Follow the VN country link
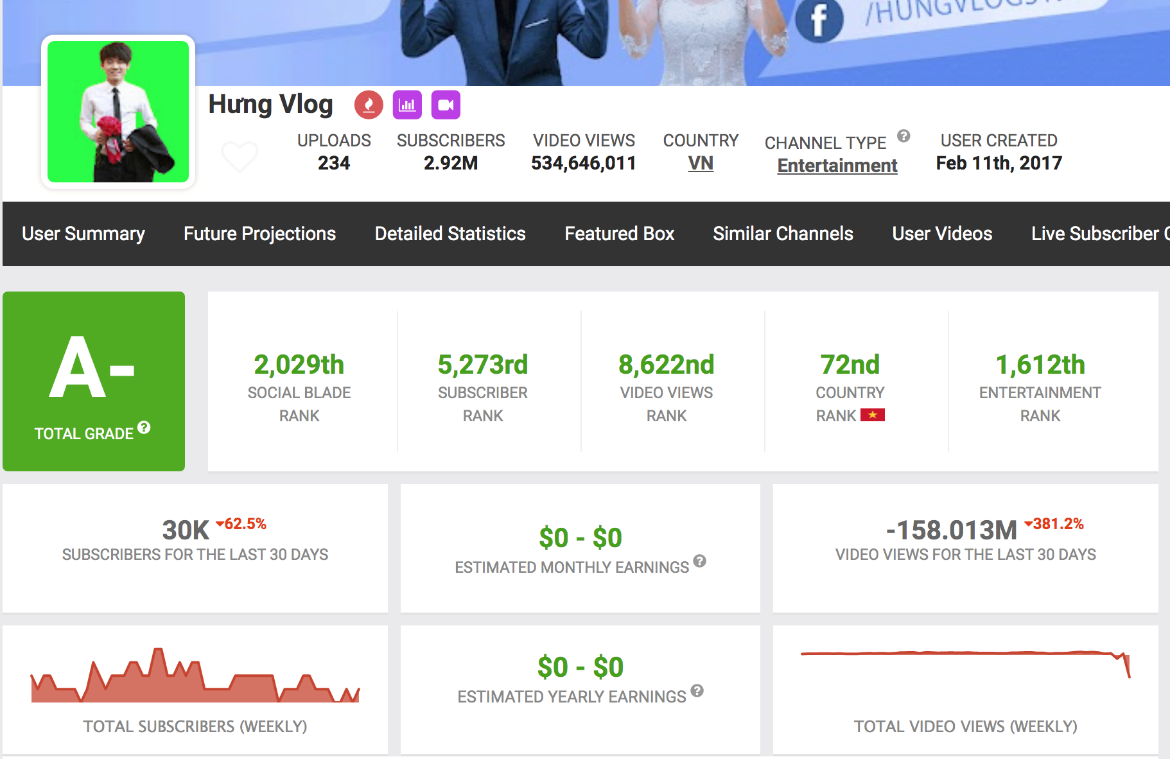 click(701, 163)
